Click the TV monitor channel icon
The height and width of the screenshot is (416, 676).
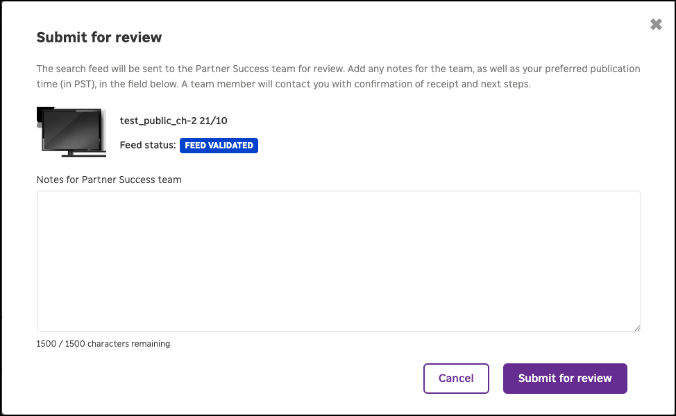71,132
